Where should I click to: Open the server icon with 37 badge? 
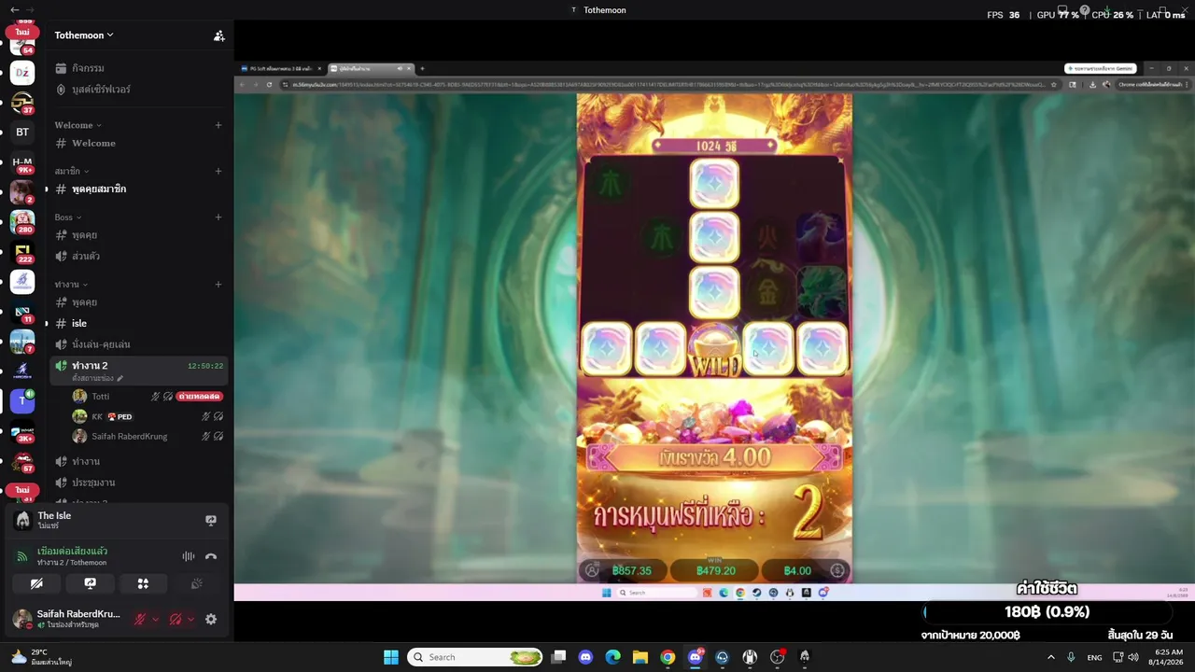point(22,103)
